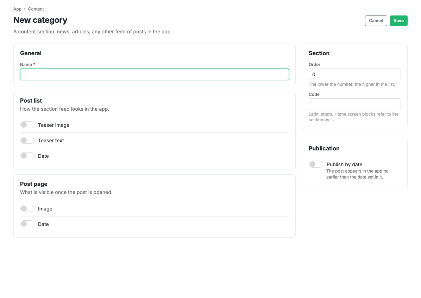
Task: Click into the Order number field
Action: coord(355,74)
